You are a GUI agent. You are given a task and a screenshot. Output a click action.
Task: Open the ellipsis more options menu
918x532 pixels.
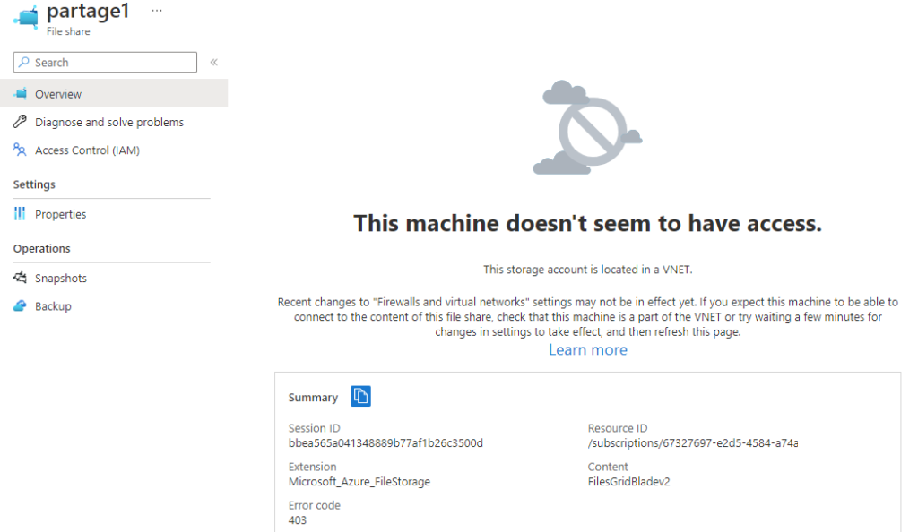tap(156, 11)
